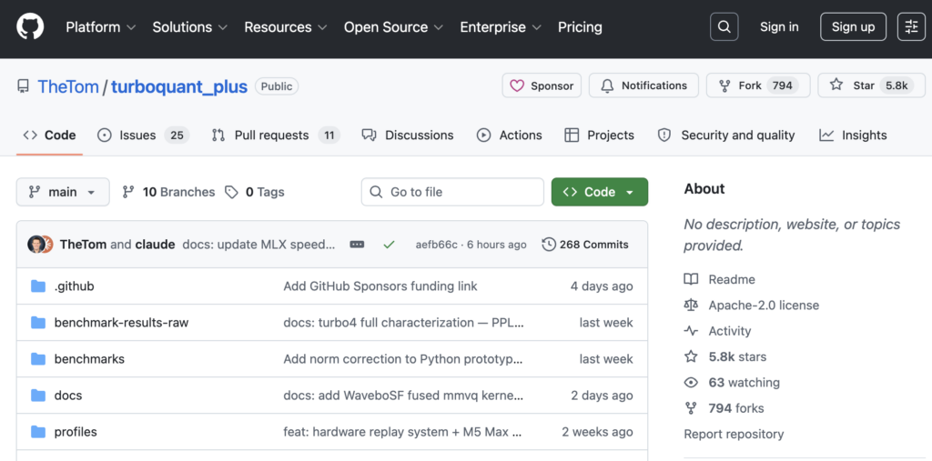
Task: Click the commit status checkmark icon
Action: pyautogui.click(x=389, y=245)
